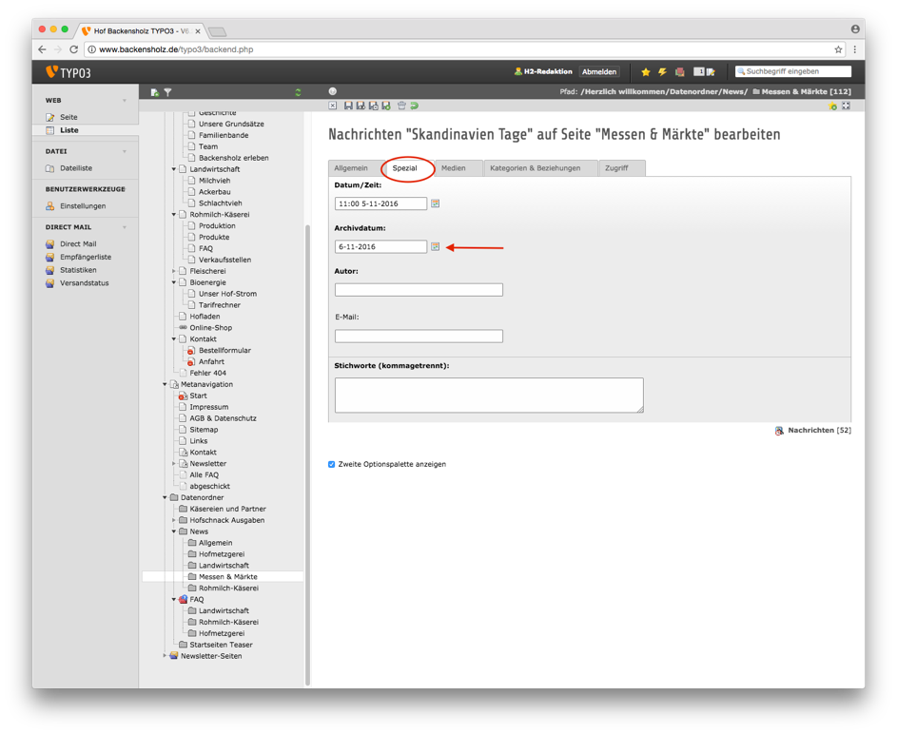Refresh the page tree with the green arrows icon
897x734 pixels.
[x=298, y=92]
